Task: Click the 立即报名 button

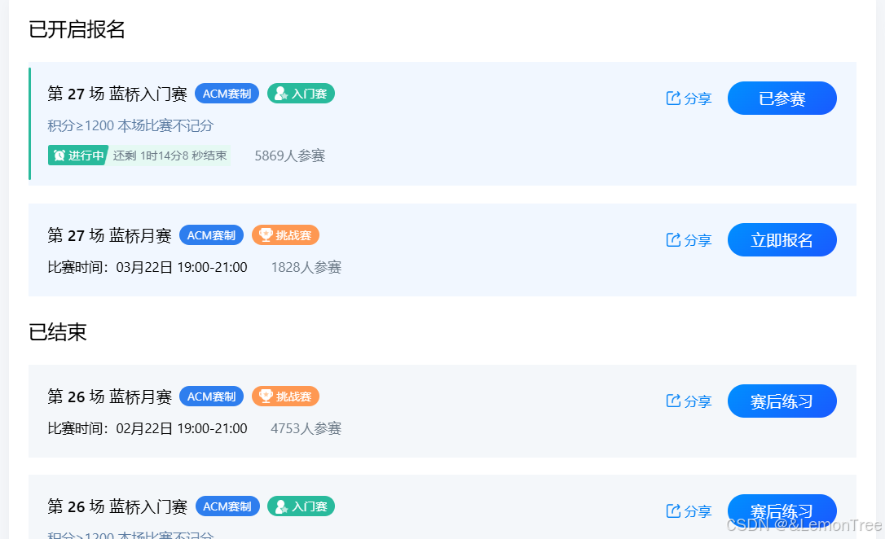Action: click(x=782, y=239)
